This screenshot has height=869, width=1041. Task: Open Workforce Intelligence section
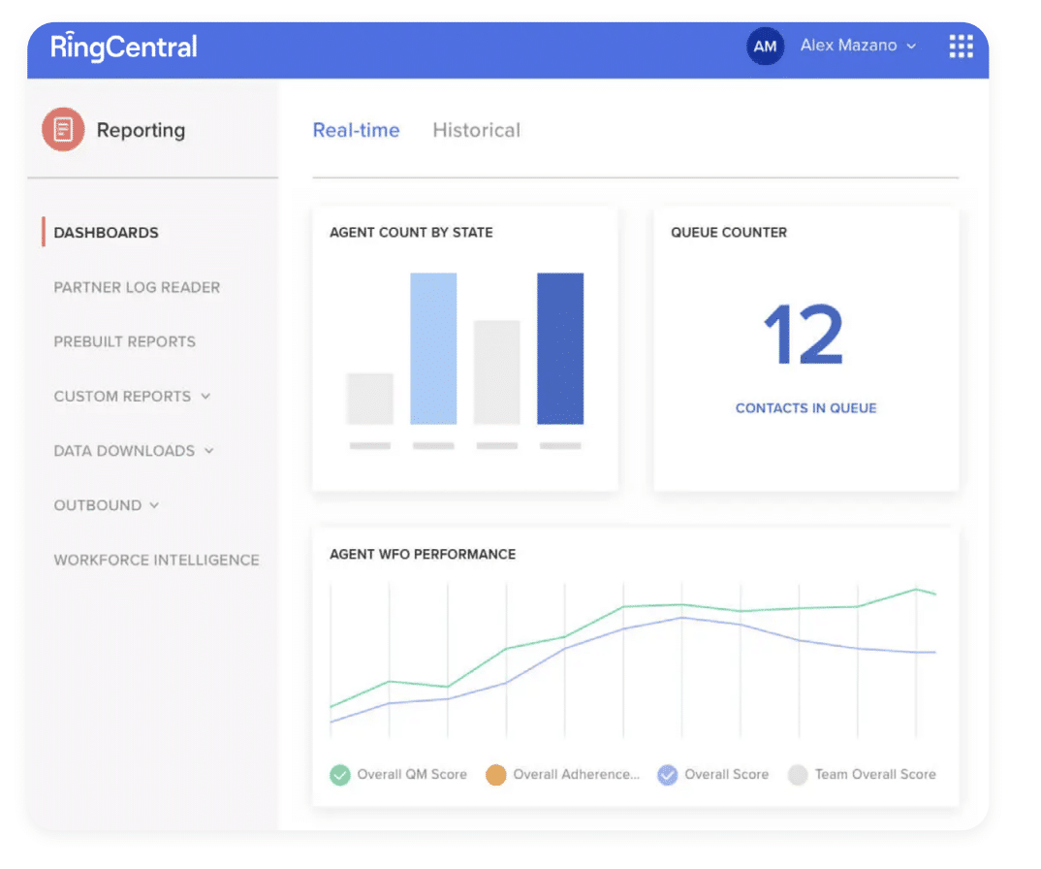pos(156,560)
